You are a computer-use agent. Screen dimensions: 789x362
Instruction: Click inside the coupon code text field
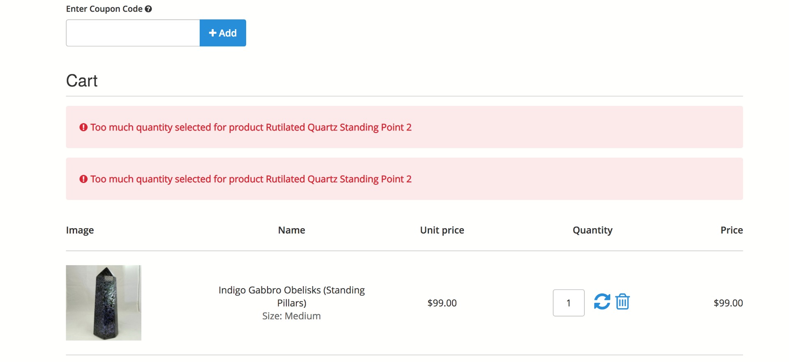[133, 33]
